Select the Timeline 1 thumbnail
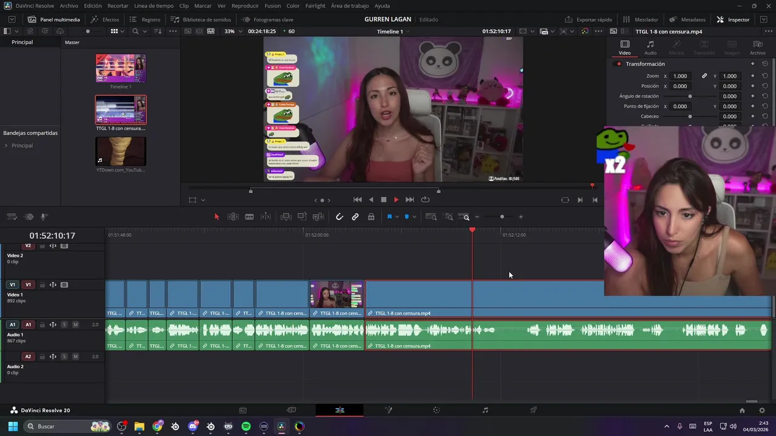Viewport: 776px width, 436px height. pyautogui.click(x=121, y=68)
